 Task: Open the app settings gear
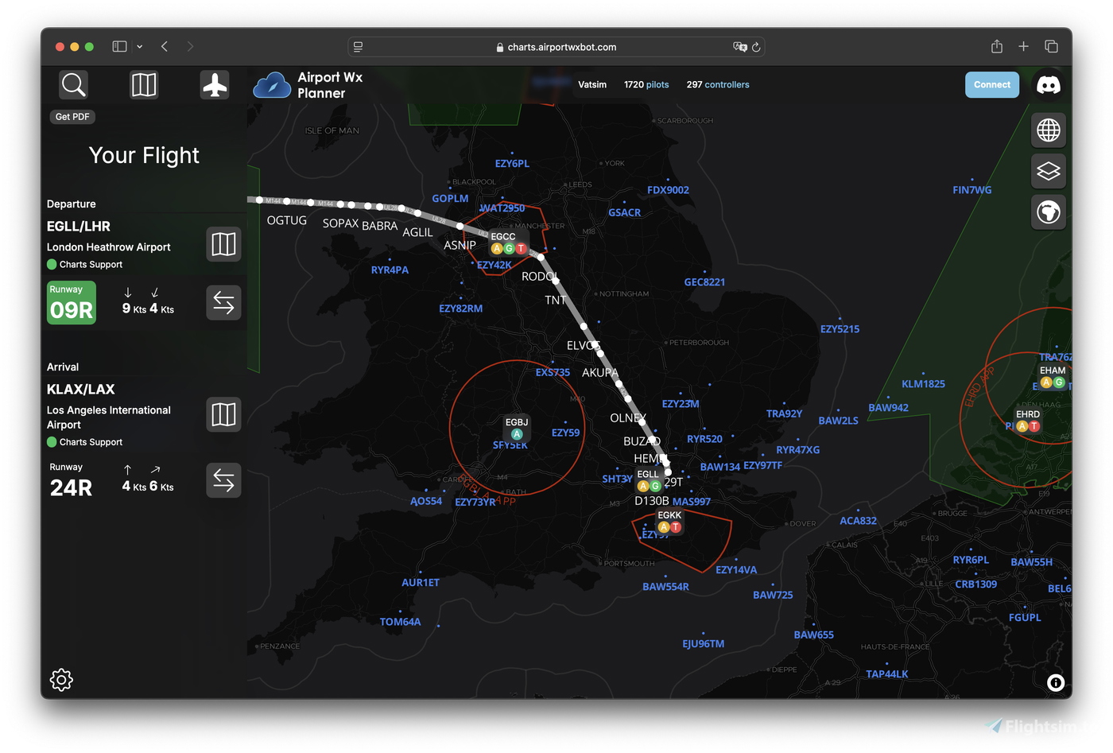(x=61, y=680)
